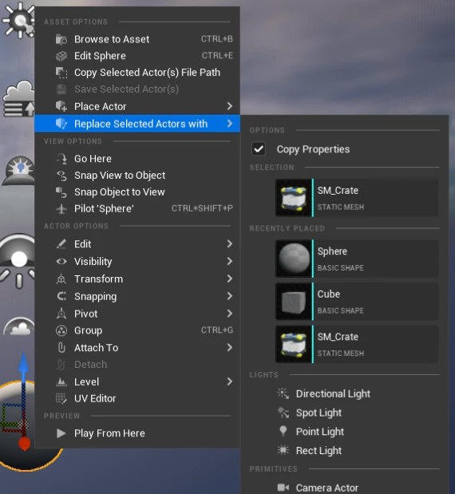Expand the Visibility submenu arrow

pyautogui.click(x=230, y=261)
